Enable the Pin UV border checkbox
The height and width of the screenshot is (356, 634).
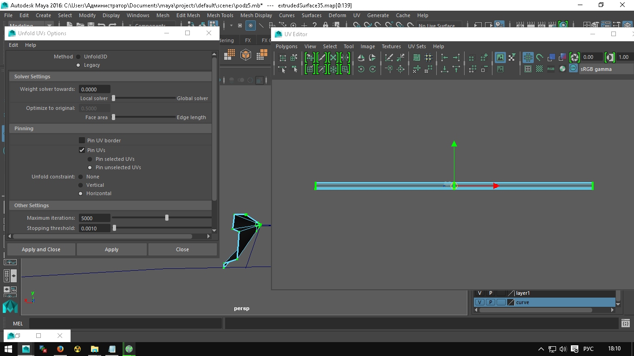[x=82, y=140]
